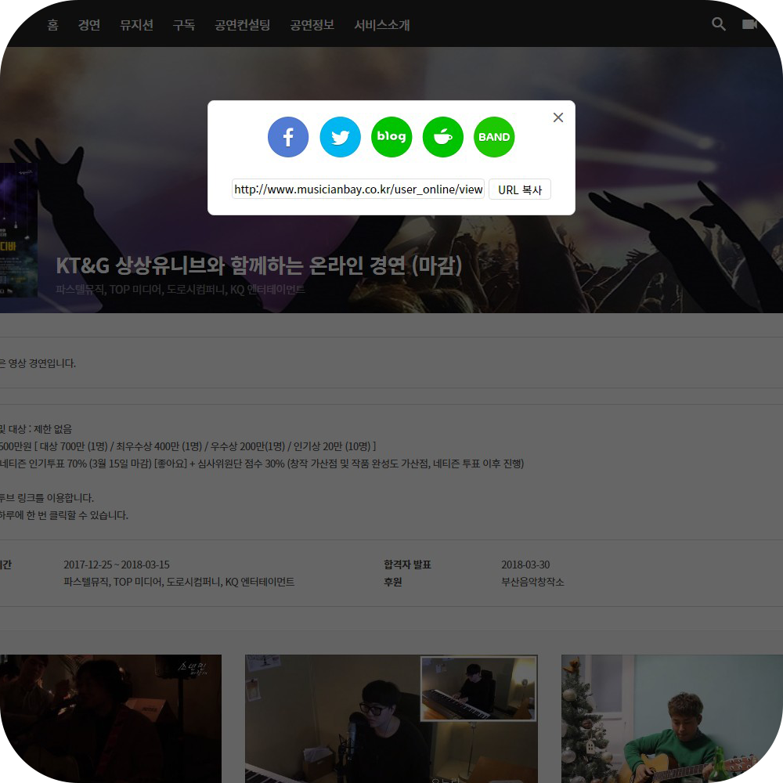Click the line ending 클릭할 수 있습니다.
This screenshot has height=783, width=783.
click(64, 515)
